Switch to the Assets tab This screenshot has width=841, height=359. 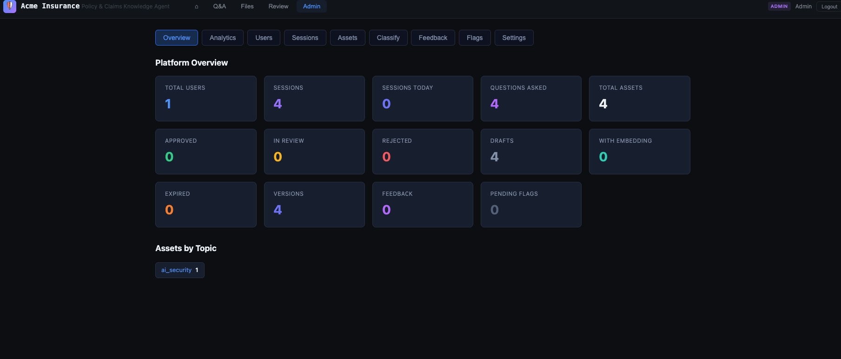pyautogui.click(x=347, y=38)
